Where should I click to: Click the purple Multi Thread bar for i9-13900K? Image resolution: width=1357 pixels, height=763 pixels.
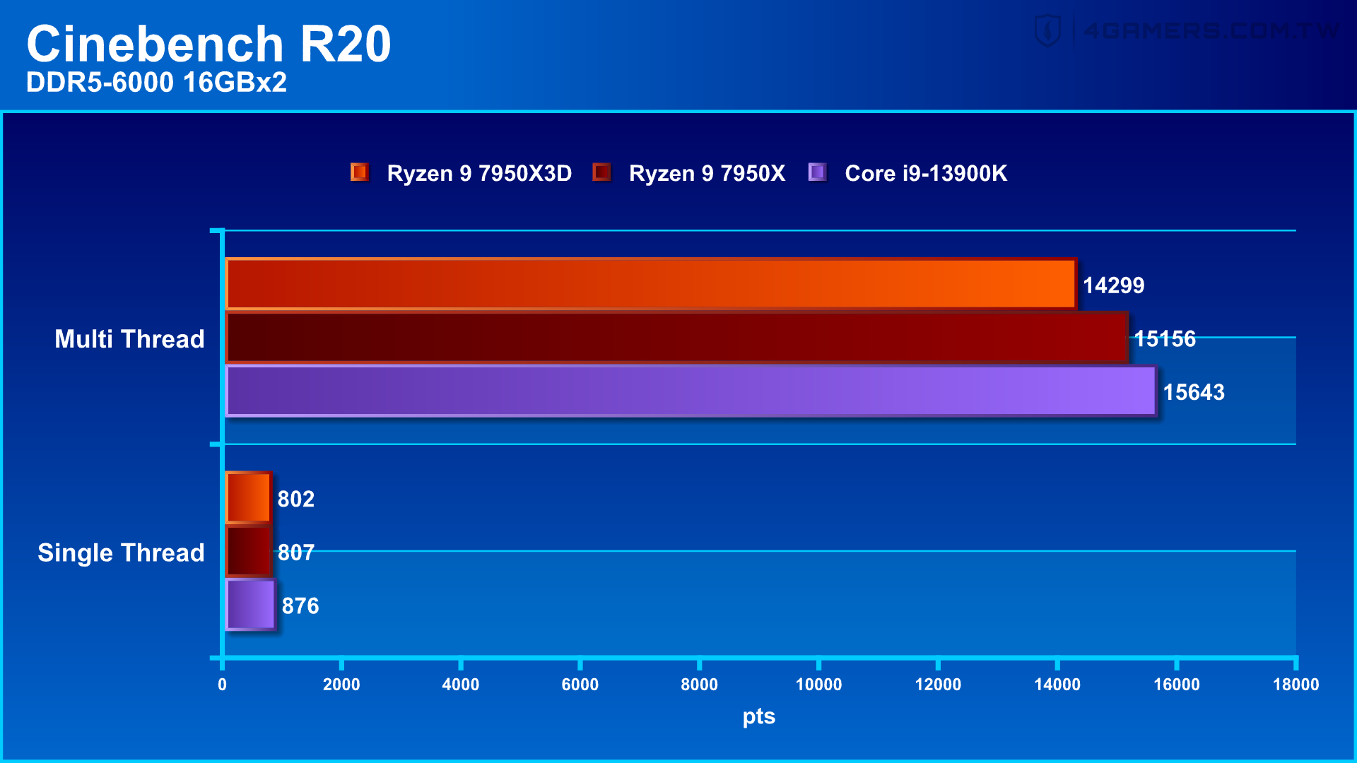691,391
